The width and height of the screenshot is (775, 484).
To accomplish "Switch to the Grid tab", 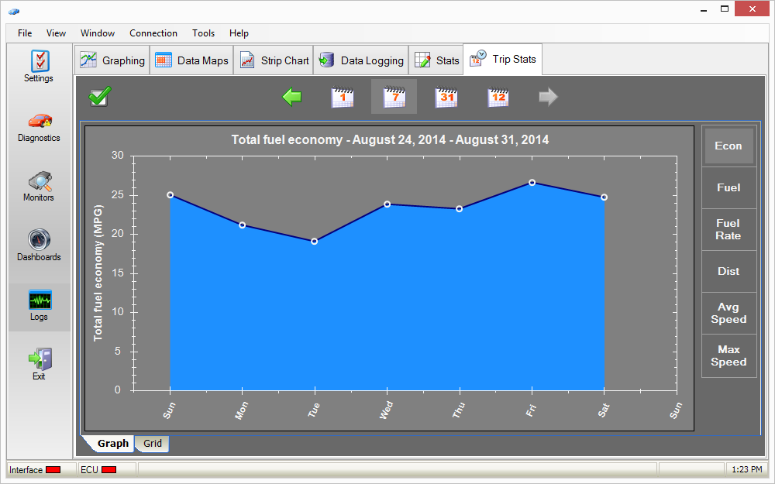I will 153,444.
